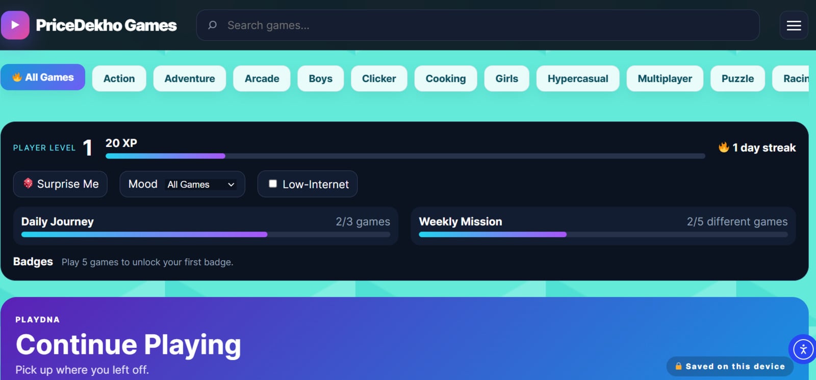
Task: Click the '2/3 games' counter
Action: pyautogui.click(x=363, y=221)
